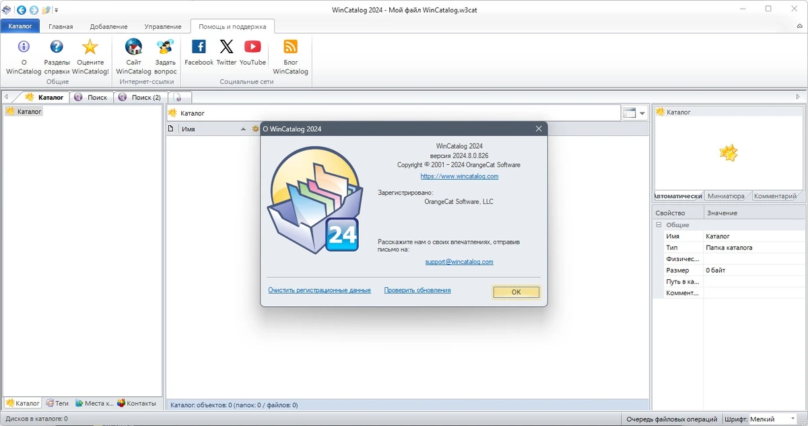Open the 'Каталог' application menu tab
Viewport: 808px width, 426px height.
pos(20,26)
